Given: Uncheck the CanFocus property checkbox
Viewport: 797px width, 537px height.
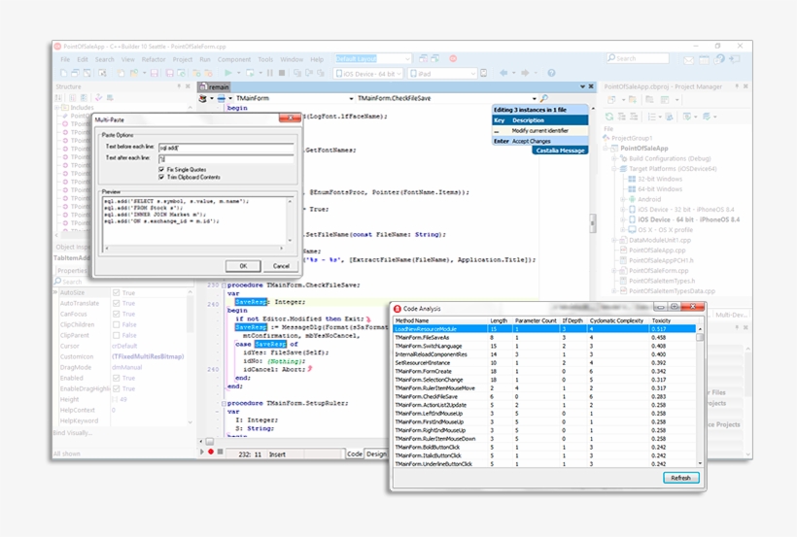Looking at the screenshot, I should [117, 314].
